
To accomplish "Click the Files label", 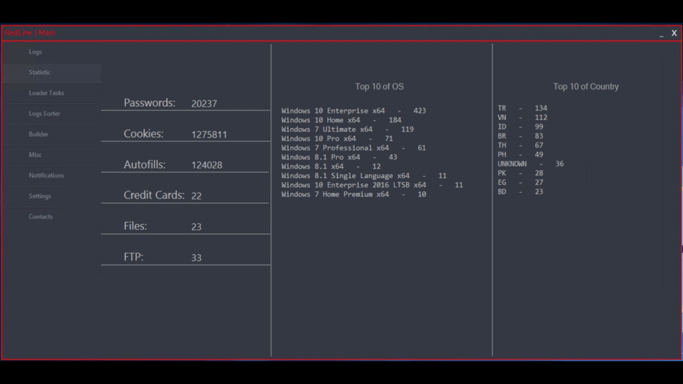I will [x=135, y=226].
